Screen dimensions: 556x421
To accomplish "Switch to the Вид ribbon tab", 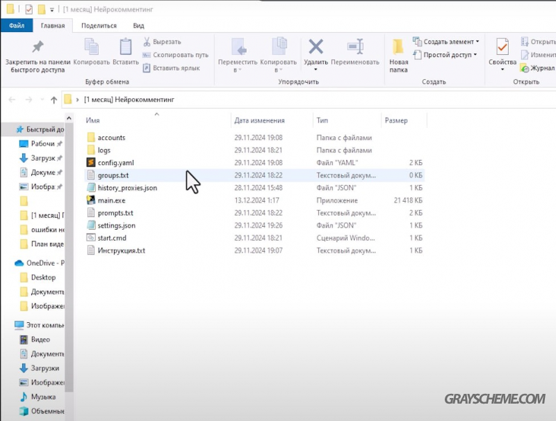I will 138,26.
